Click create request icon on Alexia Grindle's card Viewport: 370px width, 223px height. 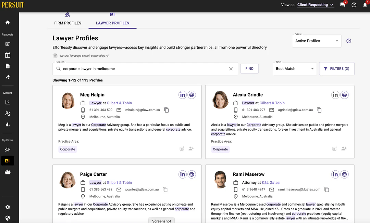[335, 148]
